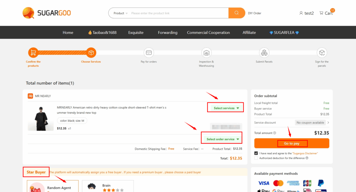Click the color: black; size: M tag
The height and width of the screenshot is (192, 356).
coord(72,121)
